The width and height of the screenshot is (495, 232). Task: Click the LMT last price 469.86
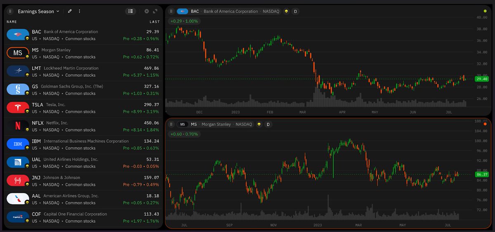tap(151, 68)
